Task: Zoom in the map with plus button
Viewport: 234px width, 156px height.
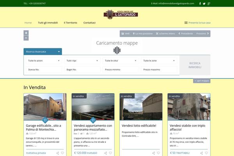Action: point(26,33)
